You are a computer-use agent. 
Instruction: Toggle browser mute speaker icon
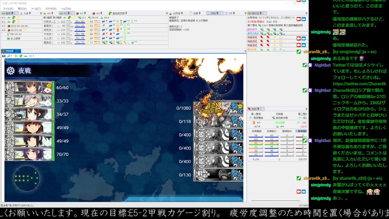tap(16, 56)
